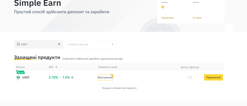The height and width of the screenshot is (106, 247).
Task: Click the magnifier icon in the search field
Action: tap(18, 44)
